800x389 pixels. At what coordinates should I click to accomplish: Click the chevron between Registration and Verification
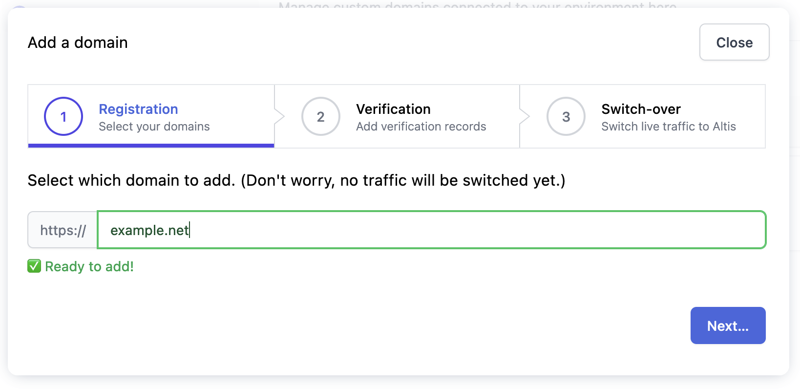click(279, 116)
